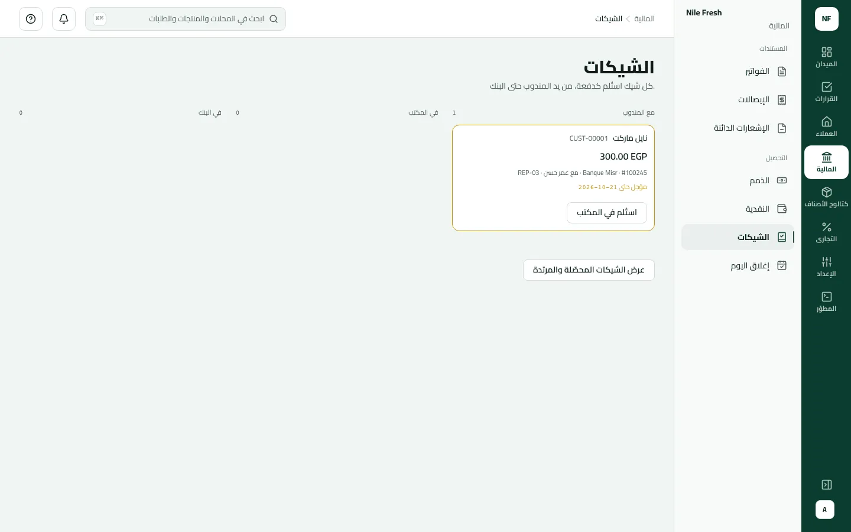Click the 300.00 EGP amount
Screen dimensions: 851x532
[x=623, y=157]
